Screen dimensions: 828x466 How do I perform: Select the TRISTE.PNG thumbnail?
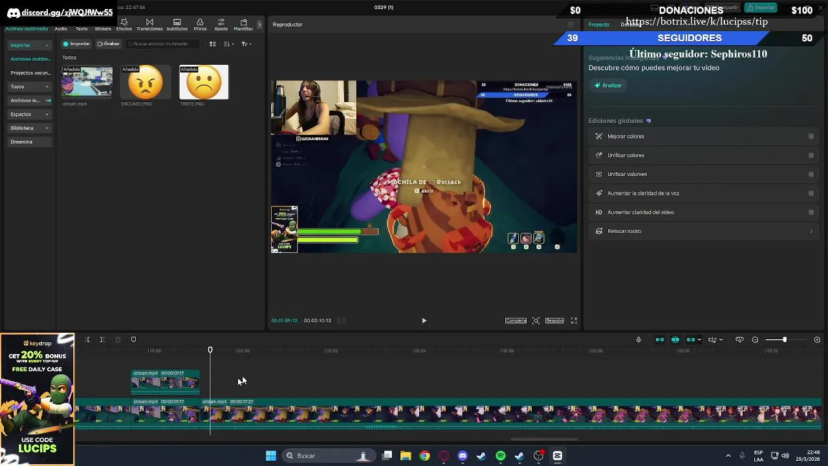[x=204, y=82]
